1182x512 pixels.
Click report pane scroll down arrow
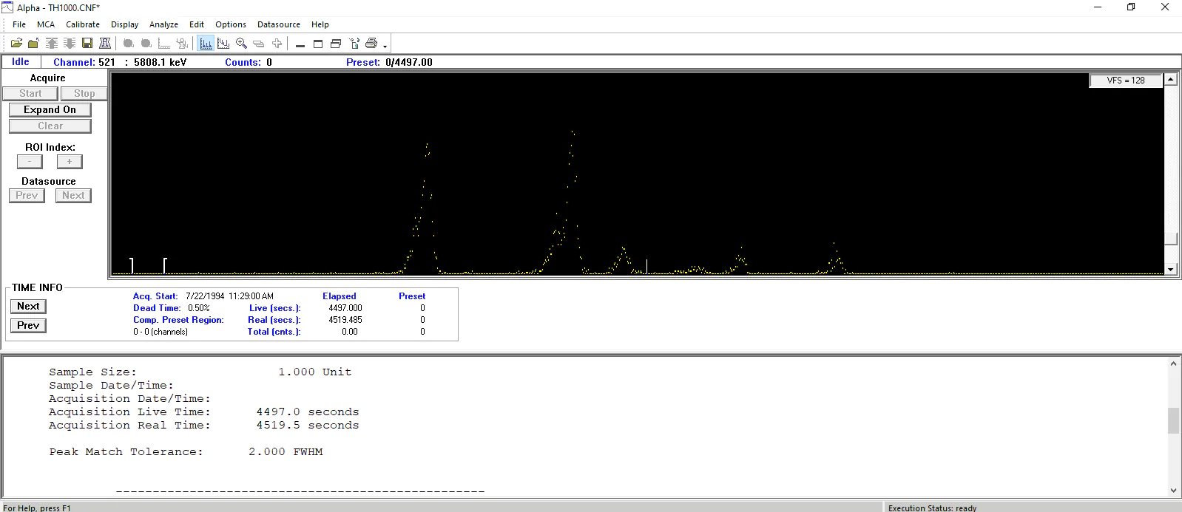1173,491
